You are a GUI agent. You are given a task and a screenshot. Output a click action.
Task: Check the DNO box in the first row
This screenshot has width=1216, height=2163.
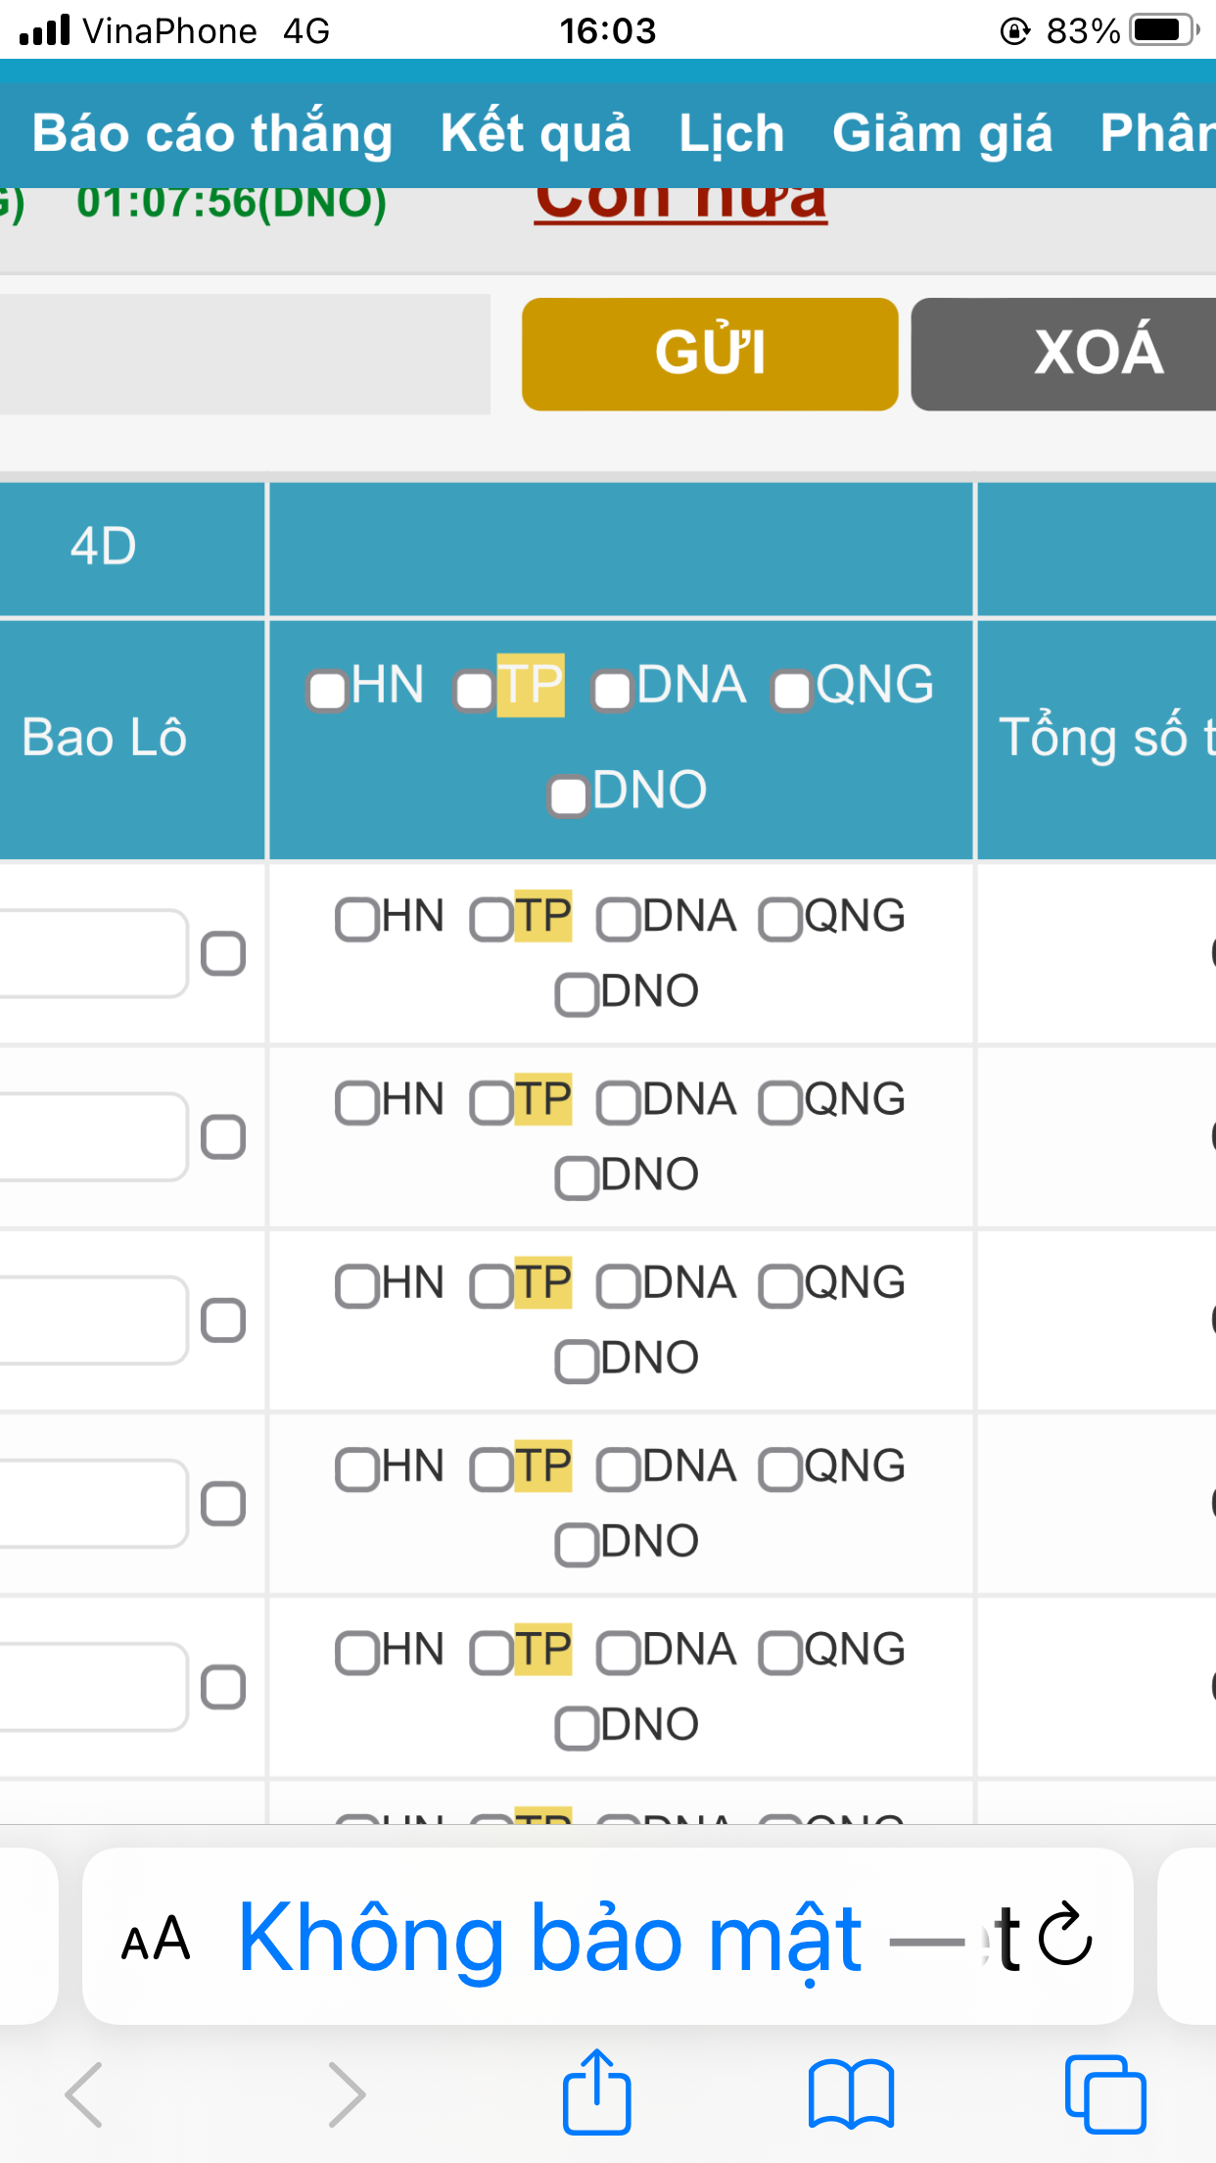tap(576, 992)
